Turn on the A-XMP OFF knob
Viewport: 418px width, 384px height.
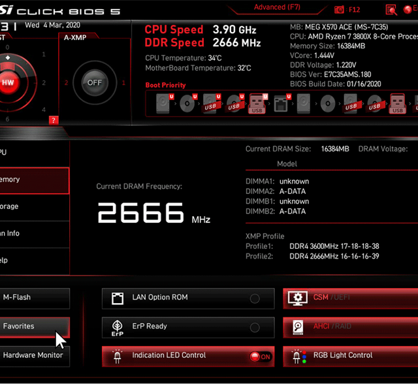[95, 82]
